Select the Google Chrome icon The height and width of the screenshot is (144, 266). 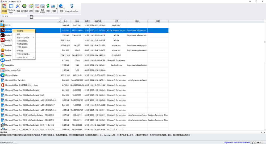[2, 55]
